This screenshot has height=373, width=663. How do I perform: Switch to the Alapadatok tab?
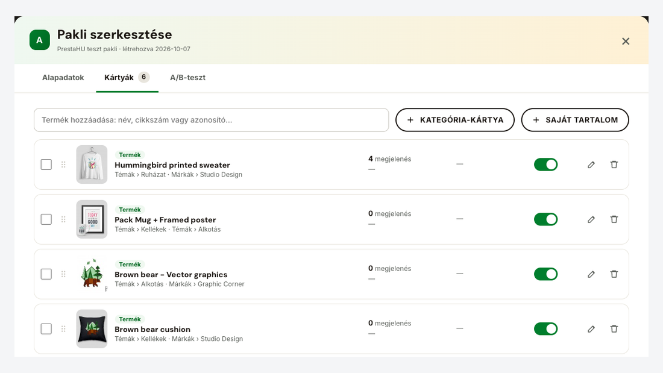(x=63, y=78)
